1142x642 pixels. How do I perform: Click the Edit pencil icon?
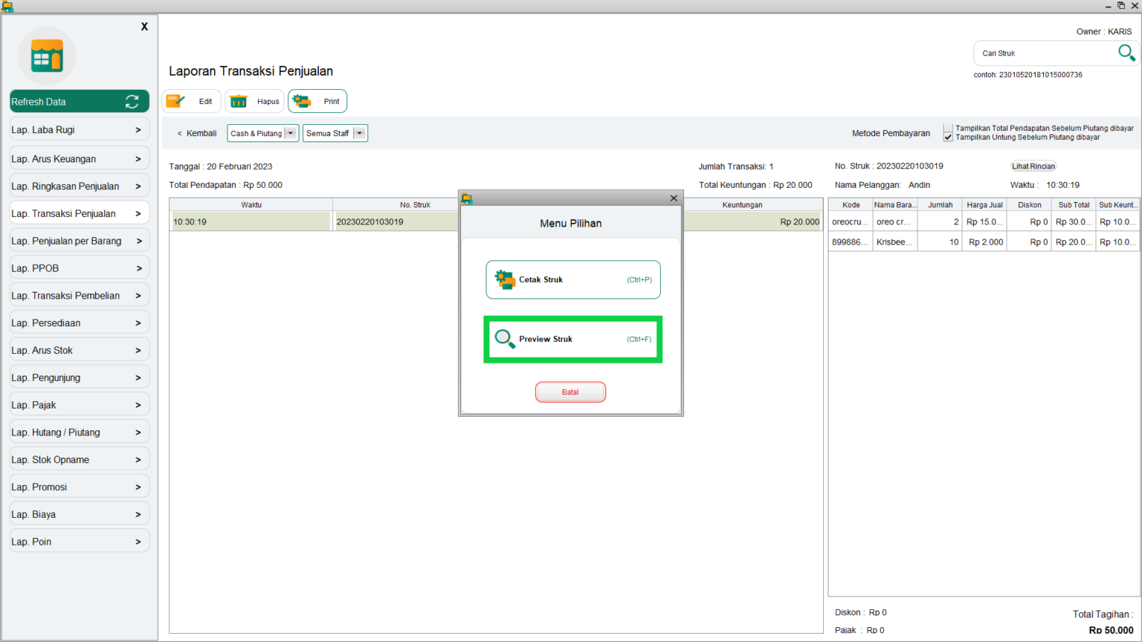coord(175,101)
